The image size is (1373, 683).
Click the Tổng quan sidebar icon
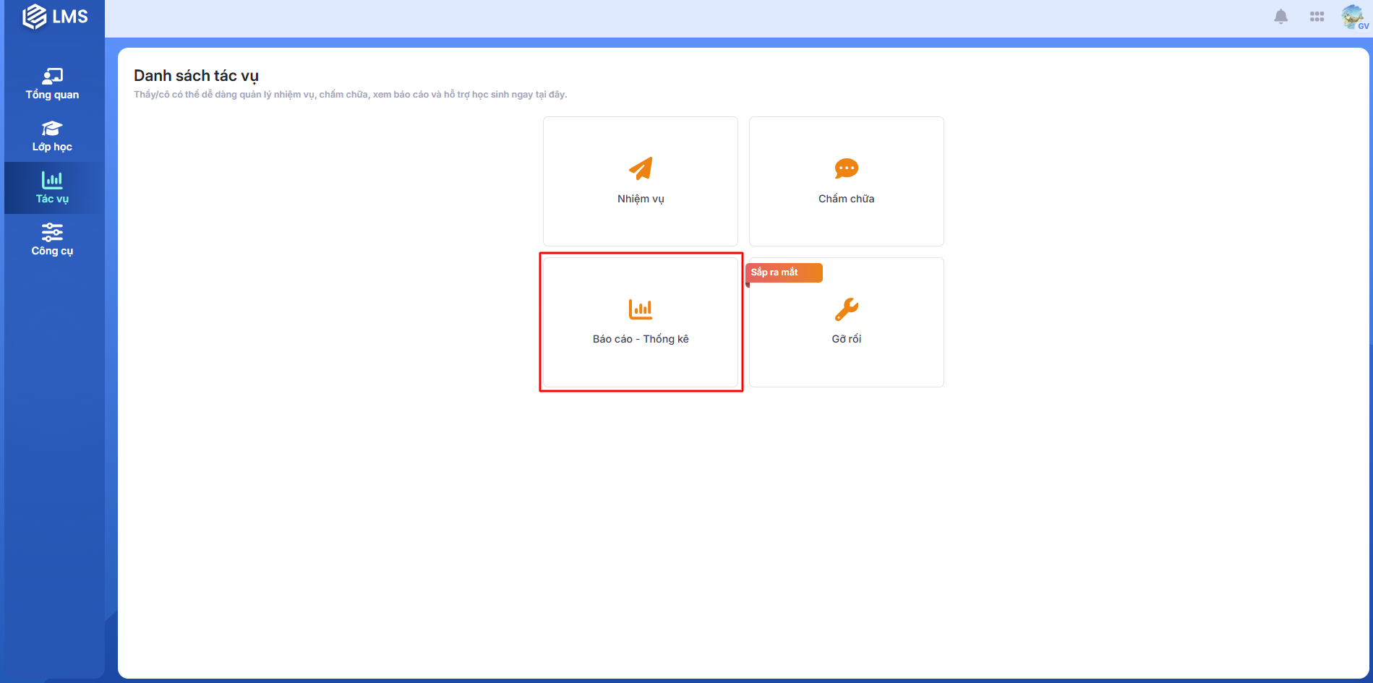point(52,76)
